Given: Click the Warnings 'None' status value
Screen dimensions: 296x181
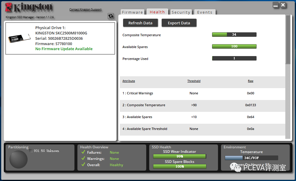Looking at the screenshot, I should coord(114,159).
